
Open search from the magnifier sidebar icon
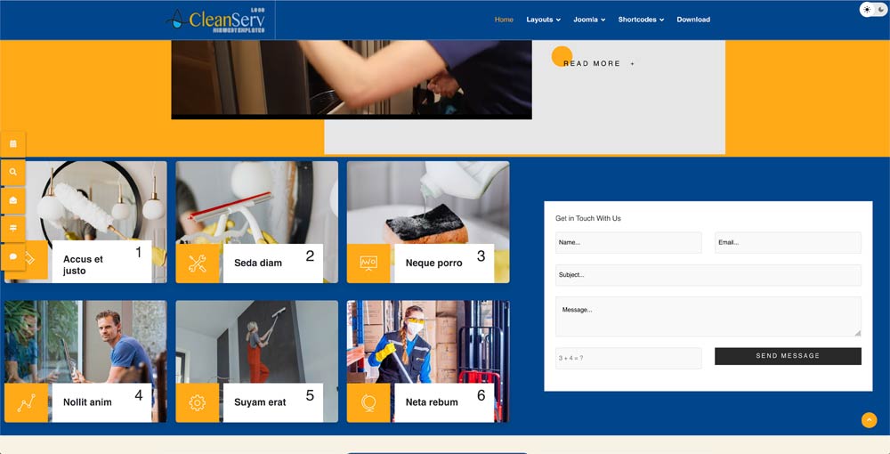(x=13, y=173)
